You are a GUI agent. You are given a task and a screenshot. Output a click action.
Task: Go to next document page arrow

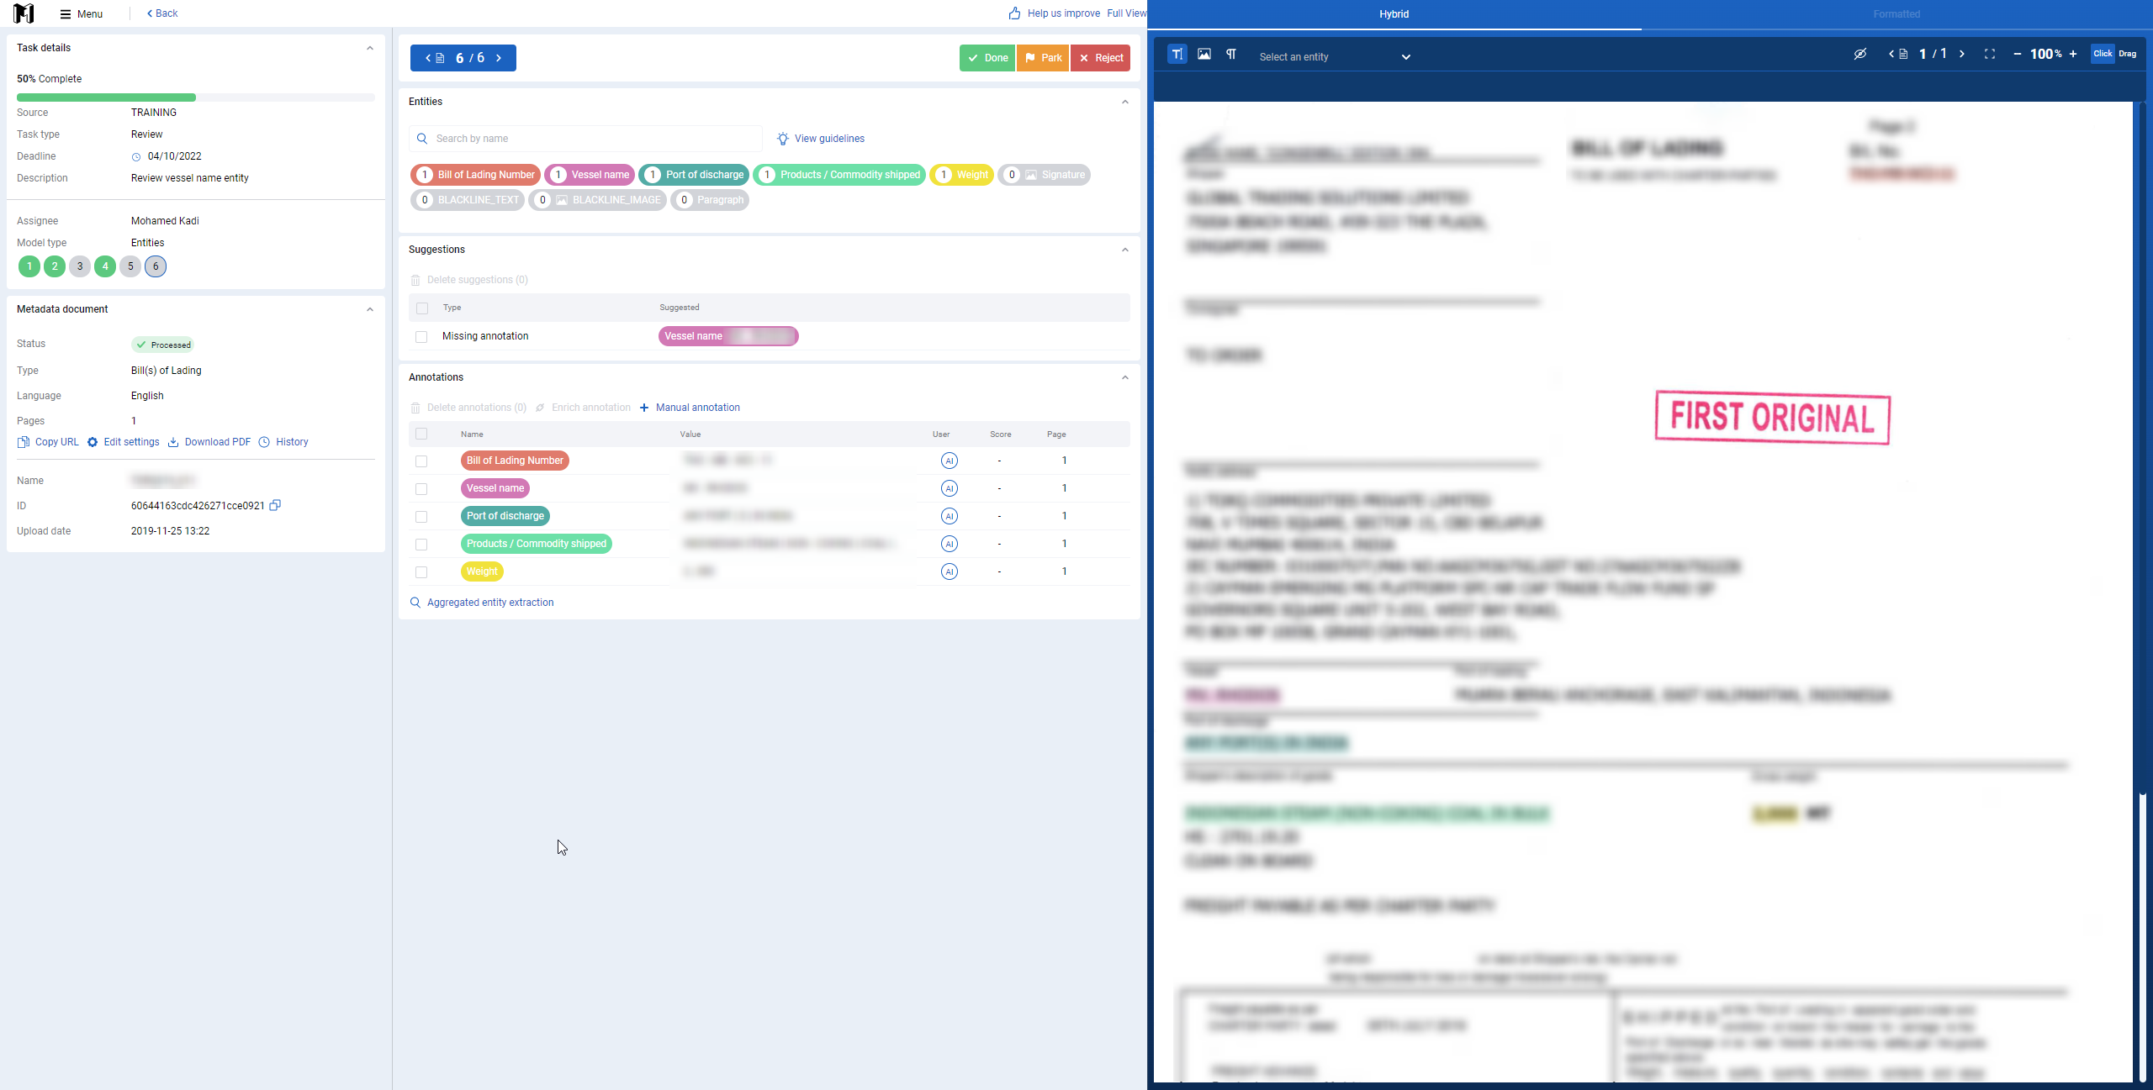(x=1962, y=54)
